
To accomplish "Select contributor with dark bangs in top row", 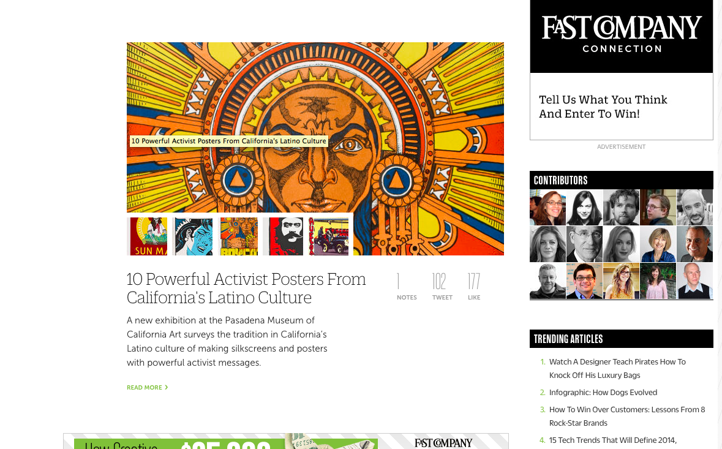I will [x=584, y=207].
